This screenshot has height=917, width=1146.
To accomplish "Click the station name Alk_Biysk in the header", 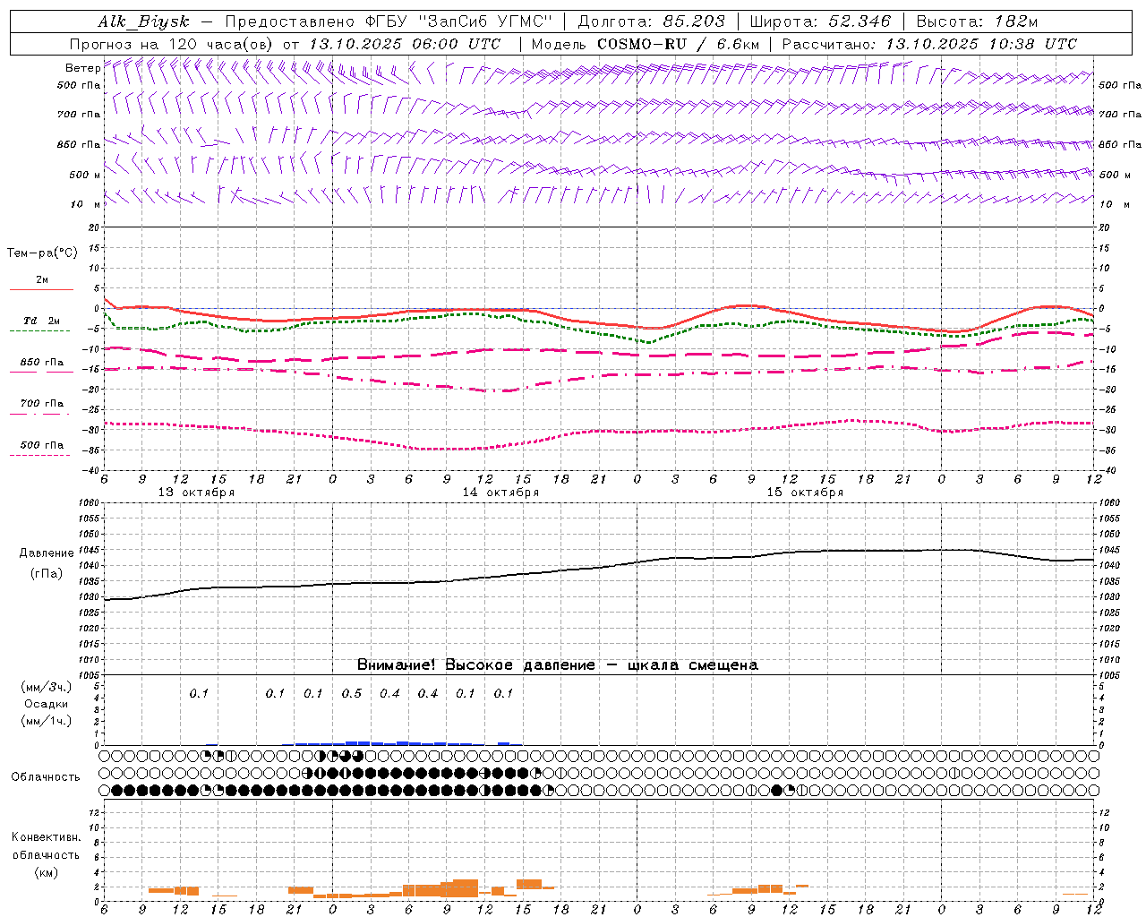I will coord(143,21).
